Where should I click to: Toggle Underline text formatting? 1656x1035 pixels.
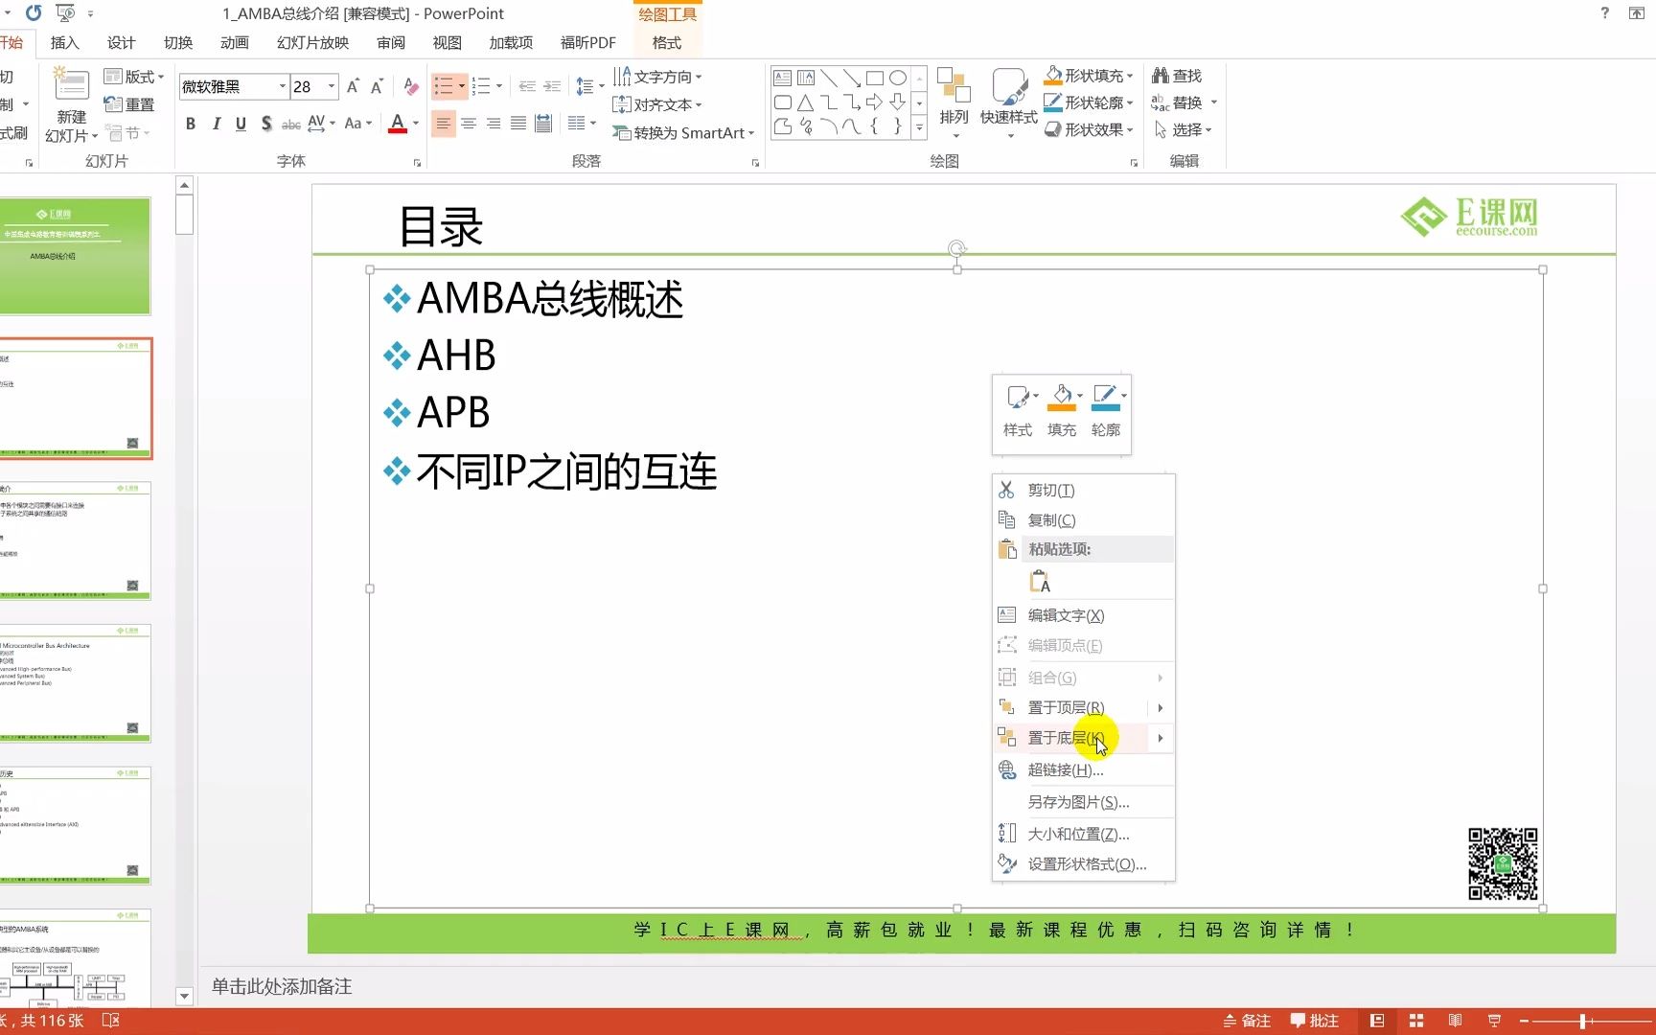tap(241, 124)
